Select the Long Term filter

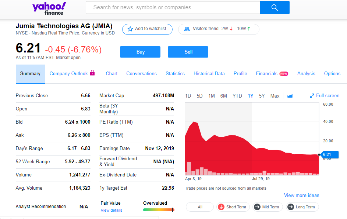[x=301, y=207]
